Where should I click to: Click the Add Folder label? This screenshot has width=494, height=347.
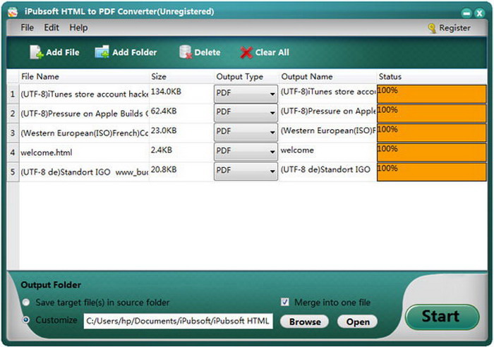[135, 52]
